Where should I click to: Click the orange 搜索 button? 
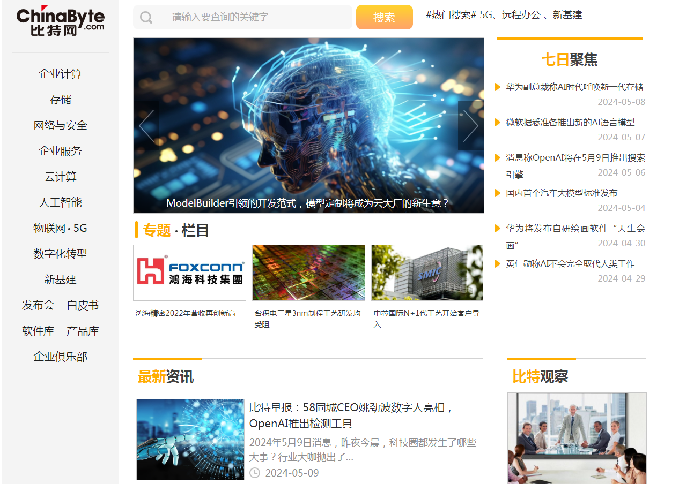coord(385,17)
